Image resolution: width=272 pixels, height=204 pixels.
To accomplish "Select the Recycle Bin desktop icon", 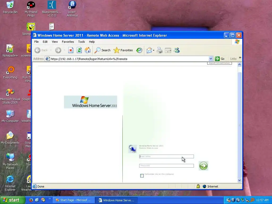I will click(x=10, y=7).
